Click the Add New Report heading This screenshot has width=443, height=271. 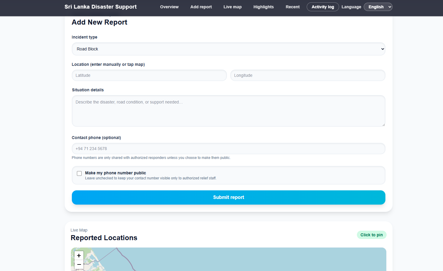pyautogui.click(x=99, y=22)
